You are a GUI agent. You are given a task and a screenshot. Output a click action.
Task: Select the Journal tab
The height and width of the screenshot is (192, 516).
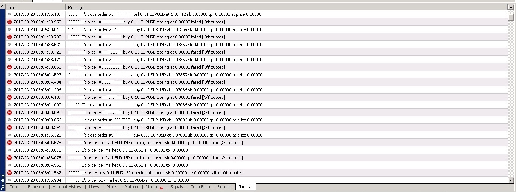tap(246, 187)
